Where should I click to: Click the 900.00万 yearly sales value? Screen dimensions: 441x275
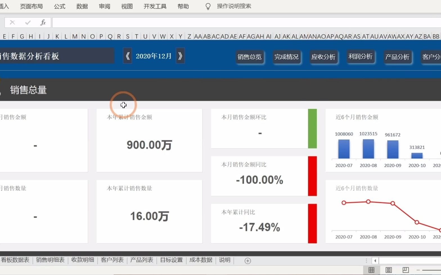pos(149,145)
